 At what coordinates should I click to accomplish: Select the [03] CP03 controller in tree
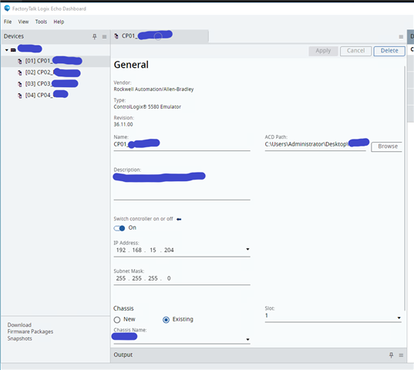[x=56, y=84]
